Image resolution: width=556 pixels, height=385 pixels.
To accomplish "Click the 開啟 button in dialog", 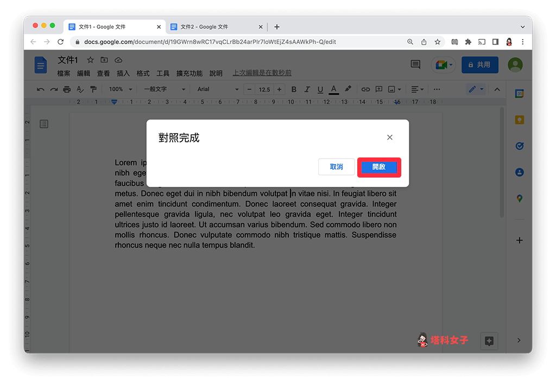I will tap(379, 167).
